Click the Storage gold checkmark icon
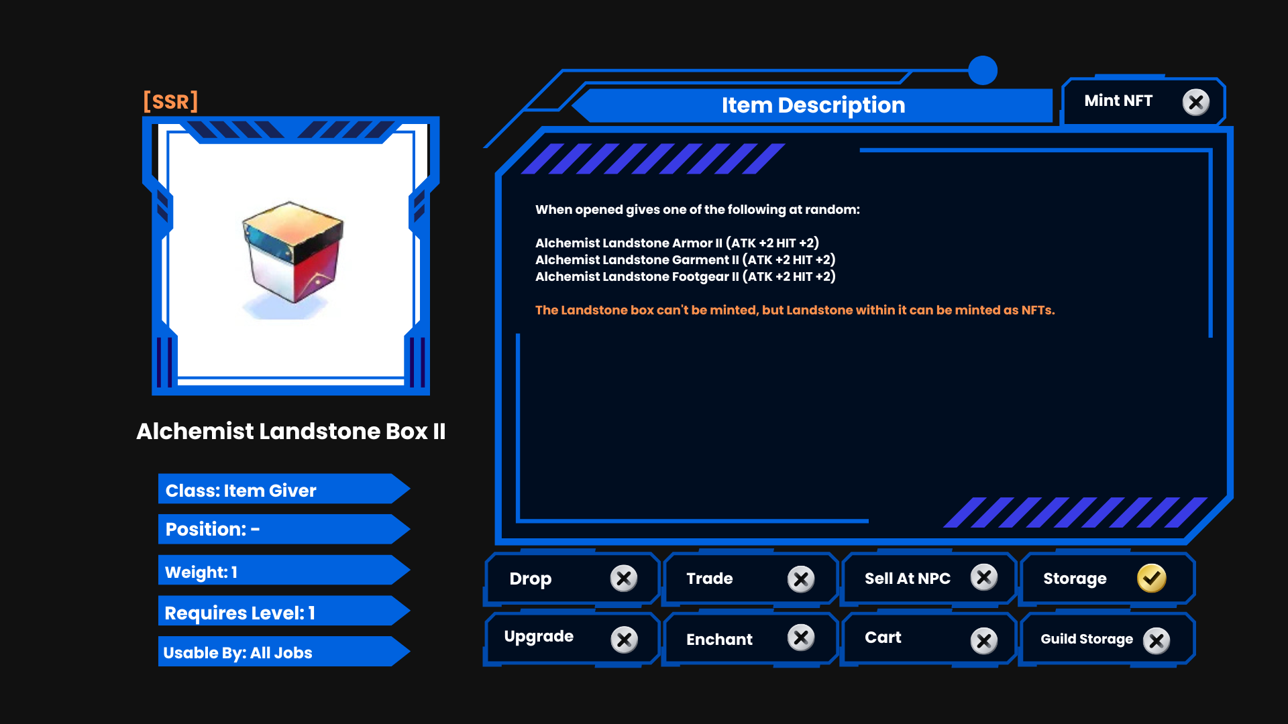1288x724 pixels. 1151,578
